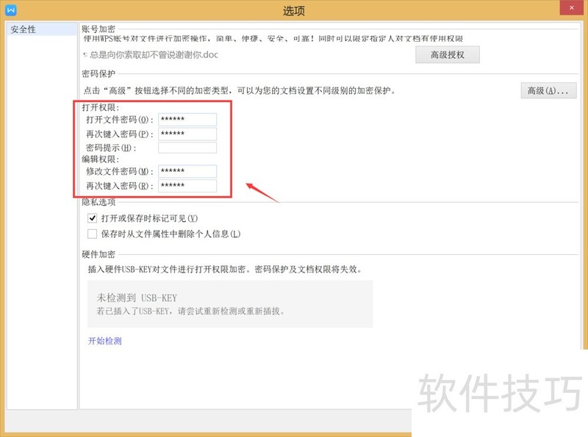Enable 保存时从文件属性中删除个人信息(L) checkbox
The width and height of the screenshot is (588, 437).
tap(93, 234)
